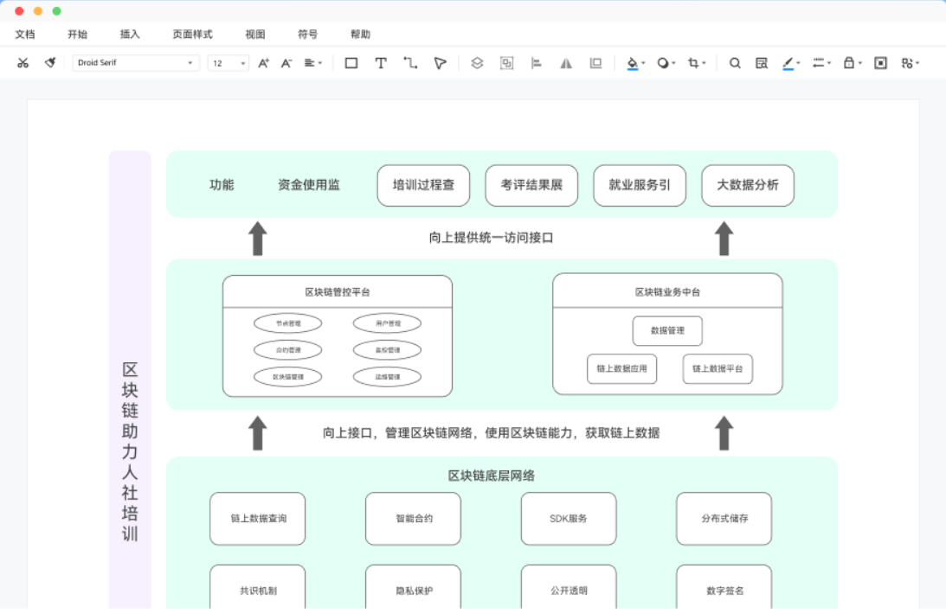The height and width of the screenshot is (613, 946).
Task: Open the fill color bucket swatch
Action: (634, 63)
